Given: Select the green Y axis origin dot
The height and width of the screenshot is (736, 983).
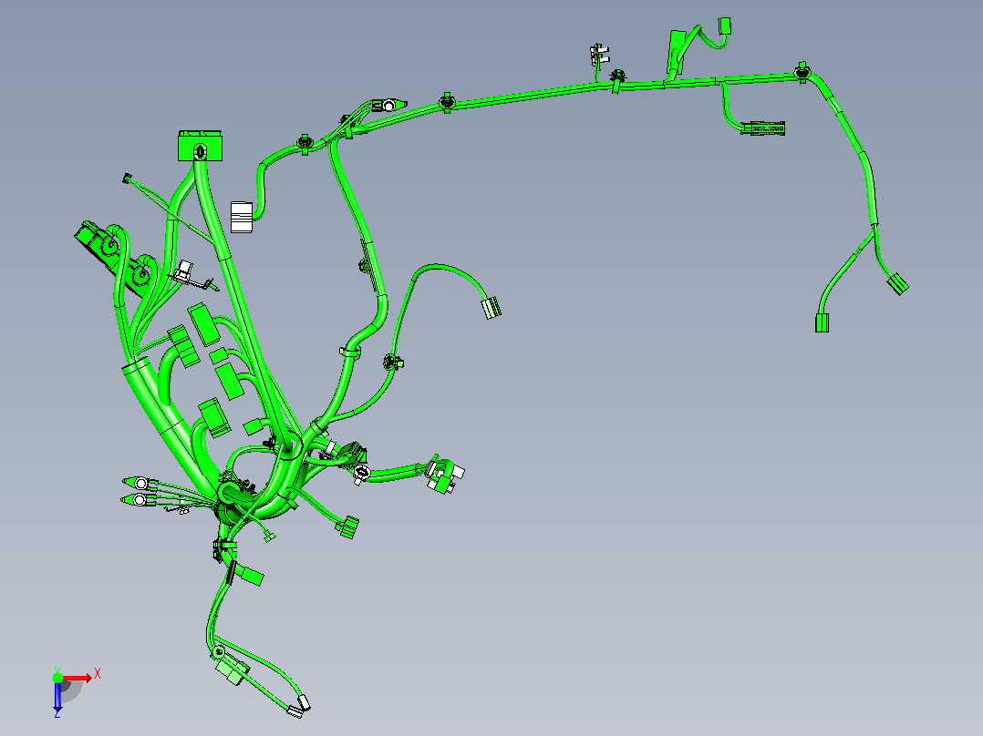Looking at the screenshot, I should [x=57, y=677].
